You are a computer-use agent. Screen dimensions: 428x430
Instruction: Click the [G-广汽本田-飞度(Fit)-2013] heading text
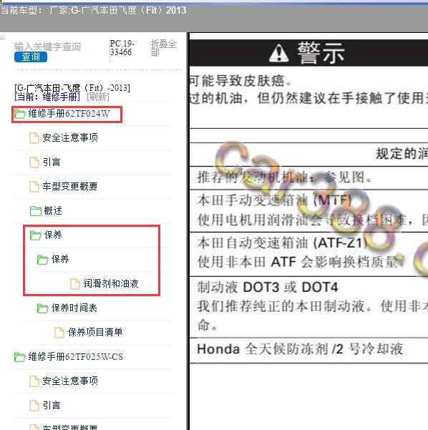72,88
